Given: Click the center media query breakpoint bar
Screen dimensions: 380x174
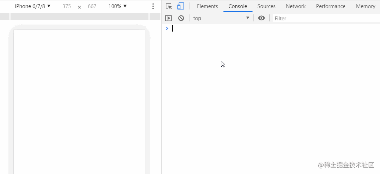Looking at the screenshot, I should pos(80,16).
